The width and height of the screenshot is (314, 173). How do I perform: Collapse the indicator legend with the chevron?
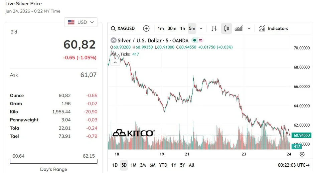(x=115, y=62)
